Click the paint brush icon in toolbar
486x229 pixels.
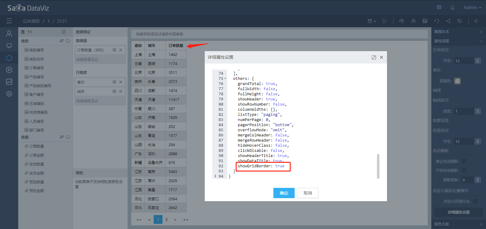coord(413,21)
